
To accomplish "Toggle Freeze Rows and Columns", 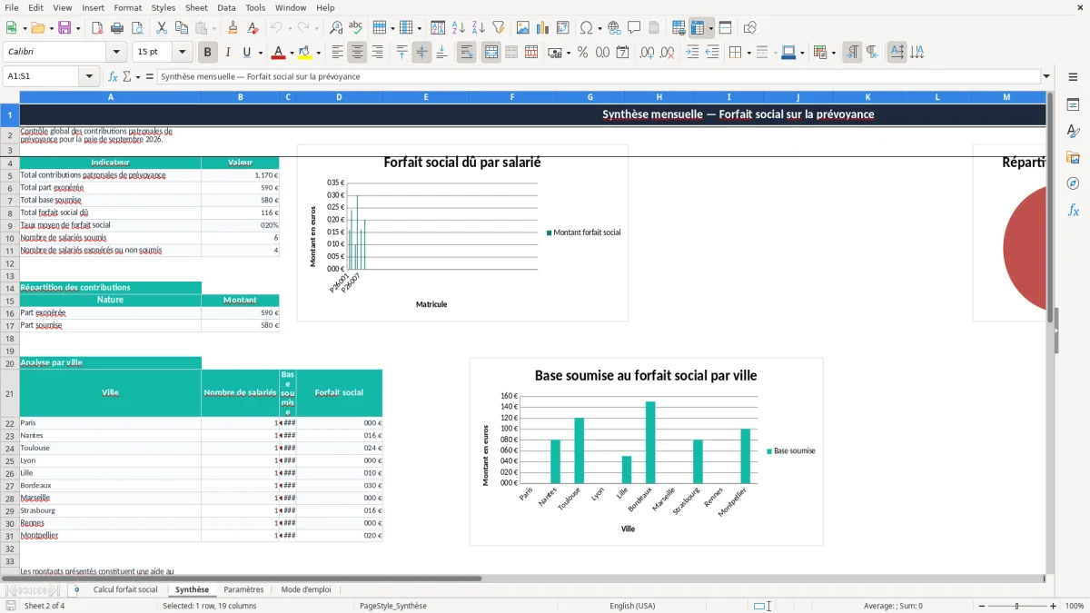I will pos(698,28).
